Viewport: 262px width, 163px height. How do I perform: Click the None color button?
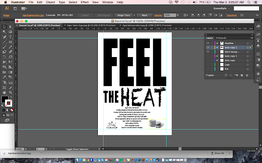tap(12, 110)
